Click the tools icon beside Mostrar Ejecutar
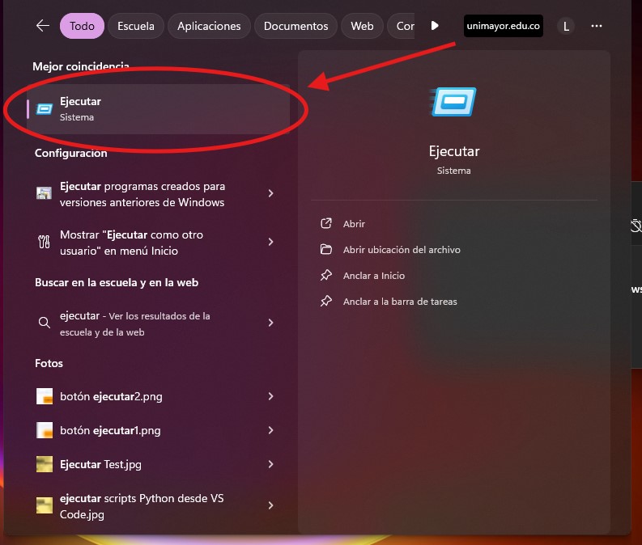 44,242
